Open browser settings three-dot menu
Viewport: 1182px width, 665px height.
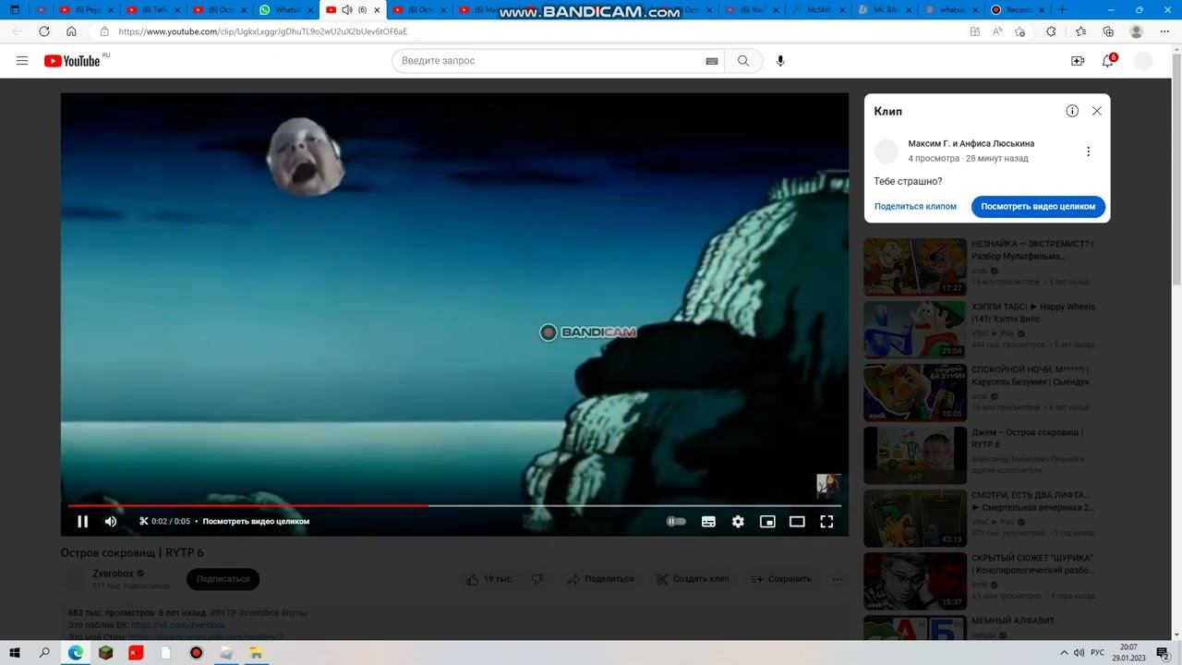click(1163, 31)
